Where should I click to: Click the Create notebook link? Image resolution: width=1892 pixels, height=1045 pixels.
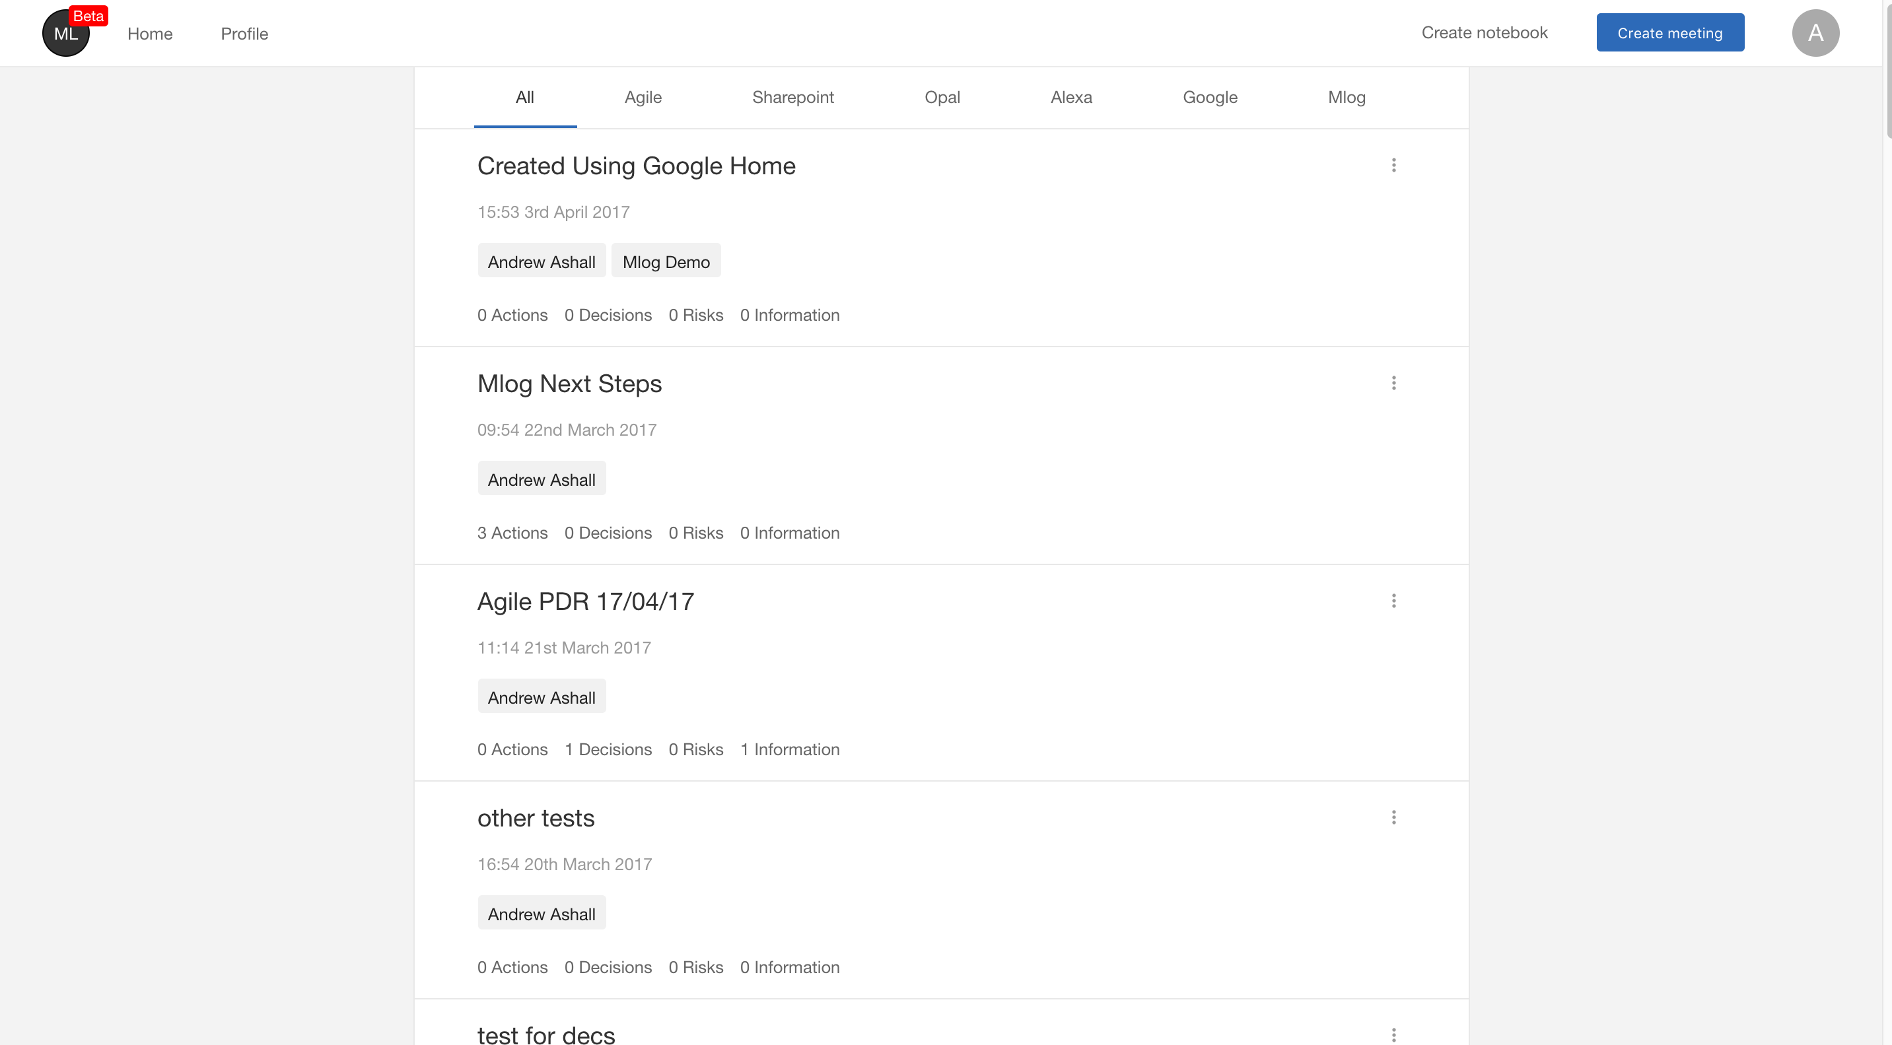(1484, 33)
